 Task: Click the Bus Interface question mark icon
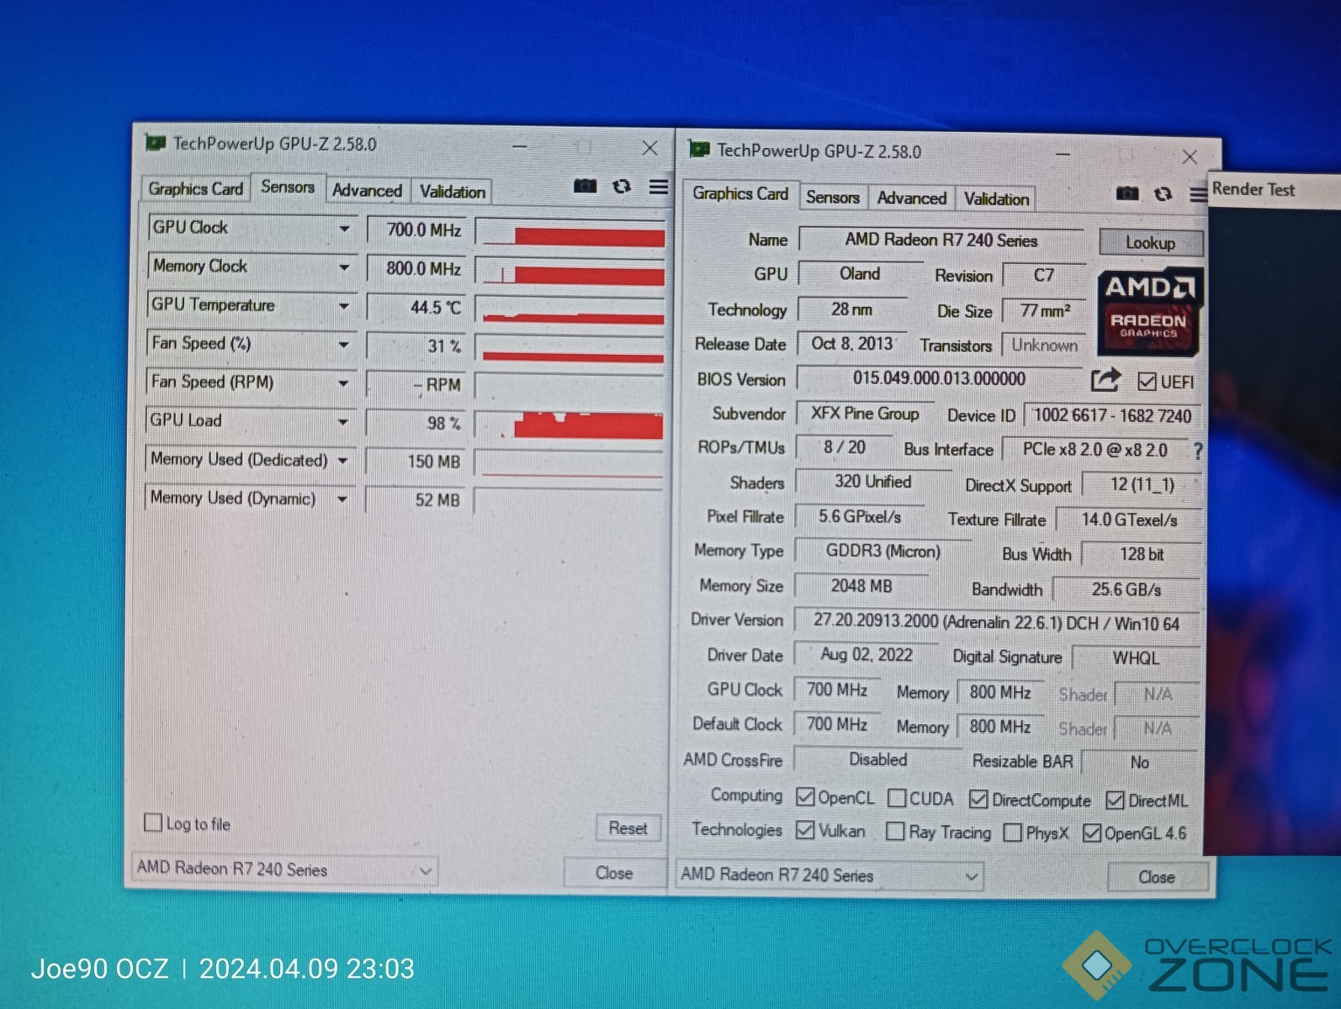[x=1198, y=451]
